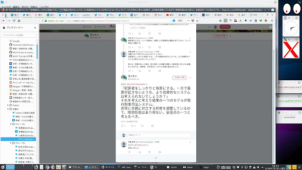302x170 pixels.
Task: Collapse the グループA folder
Action: 11,124
